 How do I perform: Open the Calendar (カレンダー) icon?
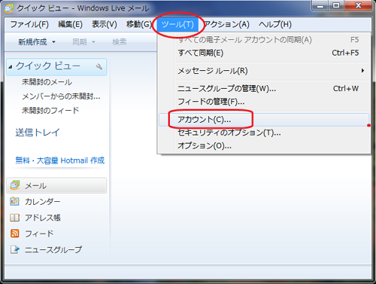tap(14, 201)
